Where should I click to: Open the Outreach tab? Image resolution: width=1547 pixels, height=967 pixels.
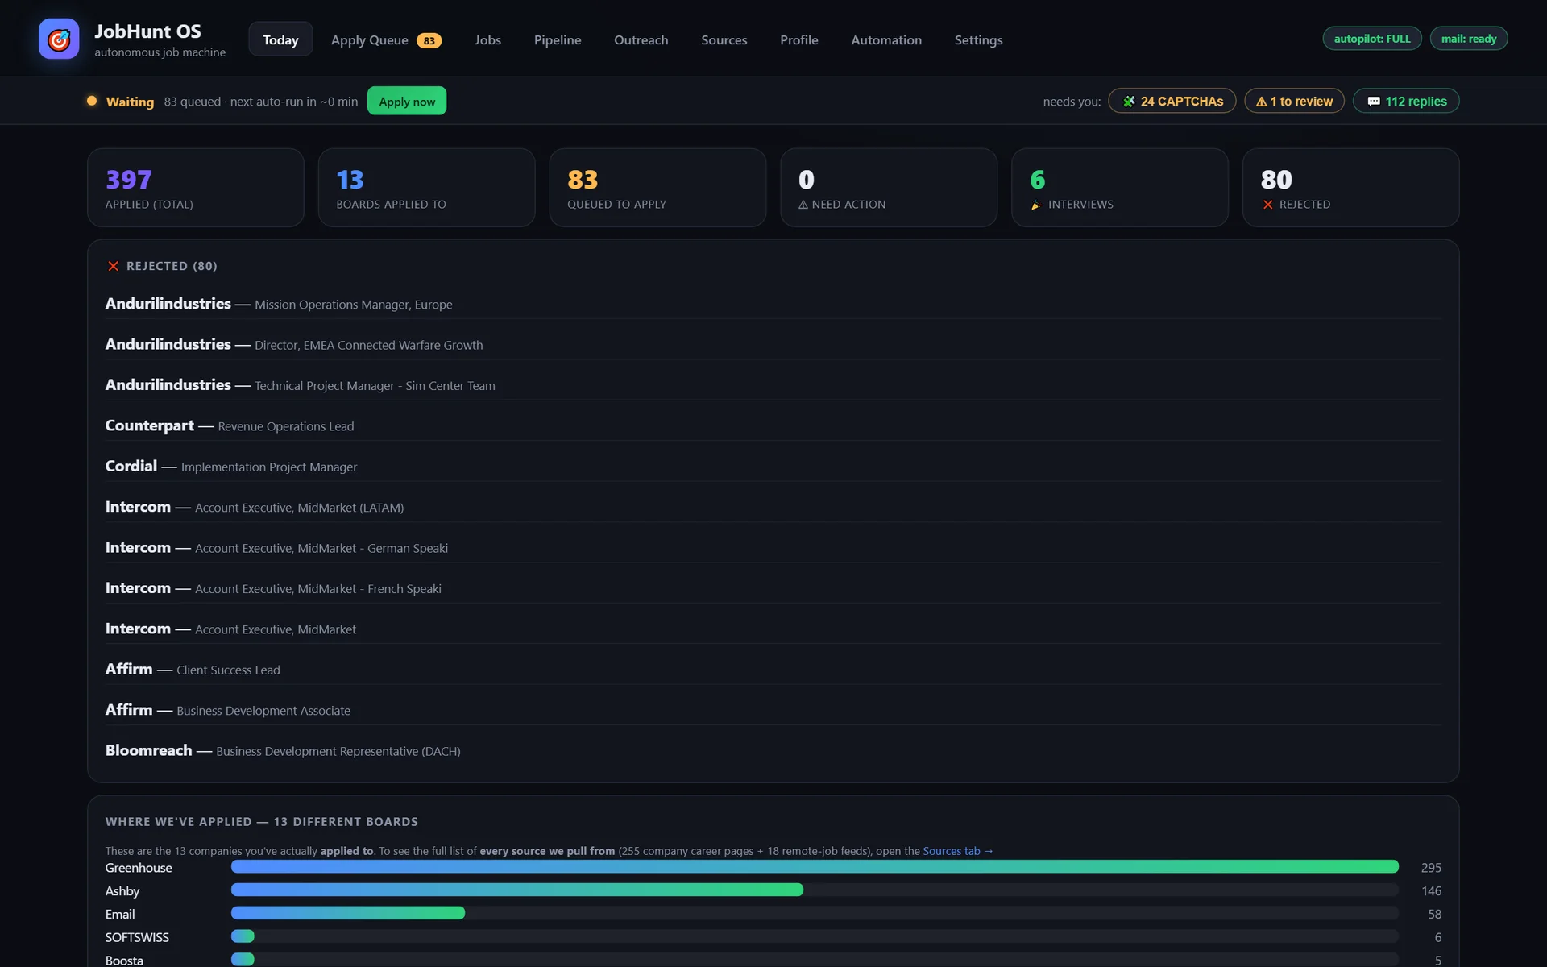641,39
